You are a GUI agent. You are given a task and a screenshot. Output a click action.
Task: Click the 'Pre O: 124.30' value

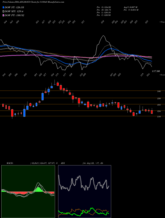click(x=104, y=7)
